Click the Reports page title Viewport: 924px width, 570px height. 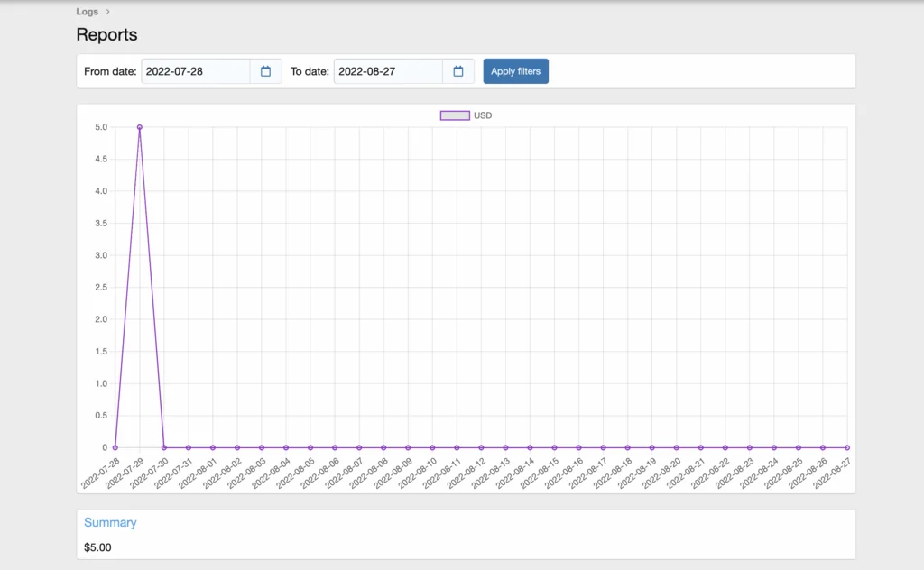(x=106, y=35)
